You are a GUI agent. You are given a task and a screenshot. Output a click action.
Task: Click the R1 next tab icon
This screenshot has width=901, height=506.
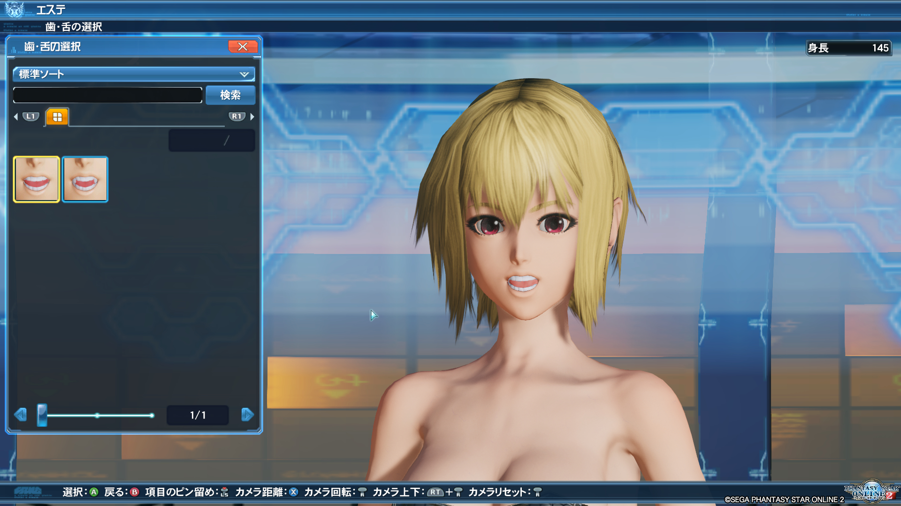click(237, 116)
